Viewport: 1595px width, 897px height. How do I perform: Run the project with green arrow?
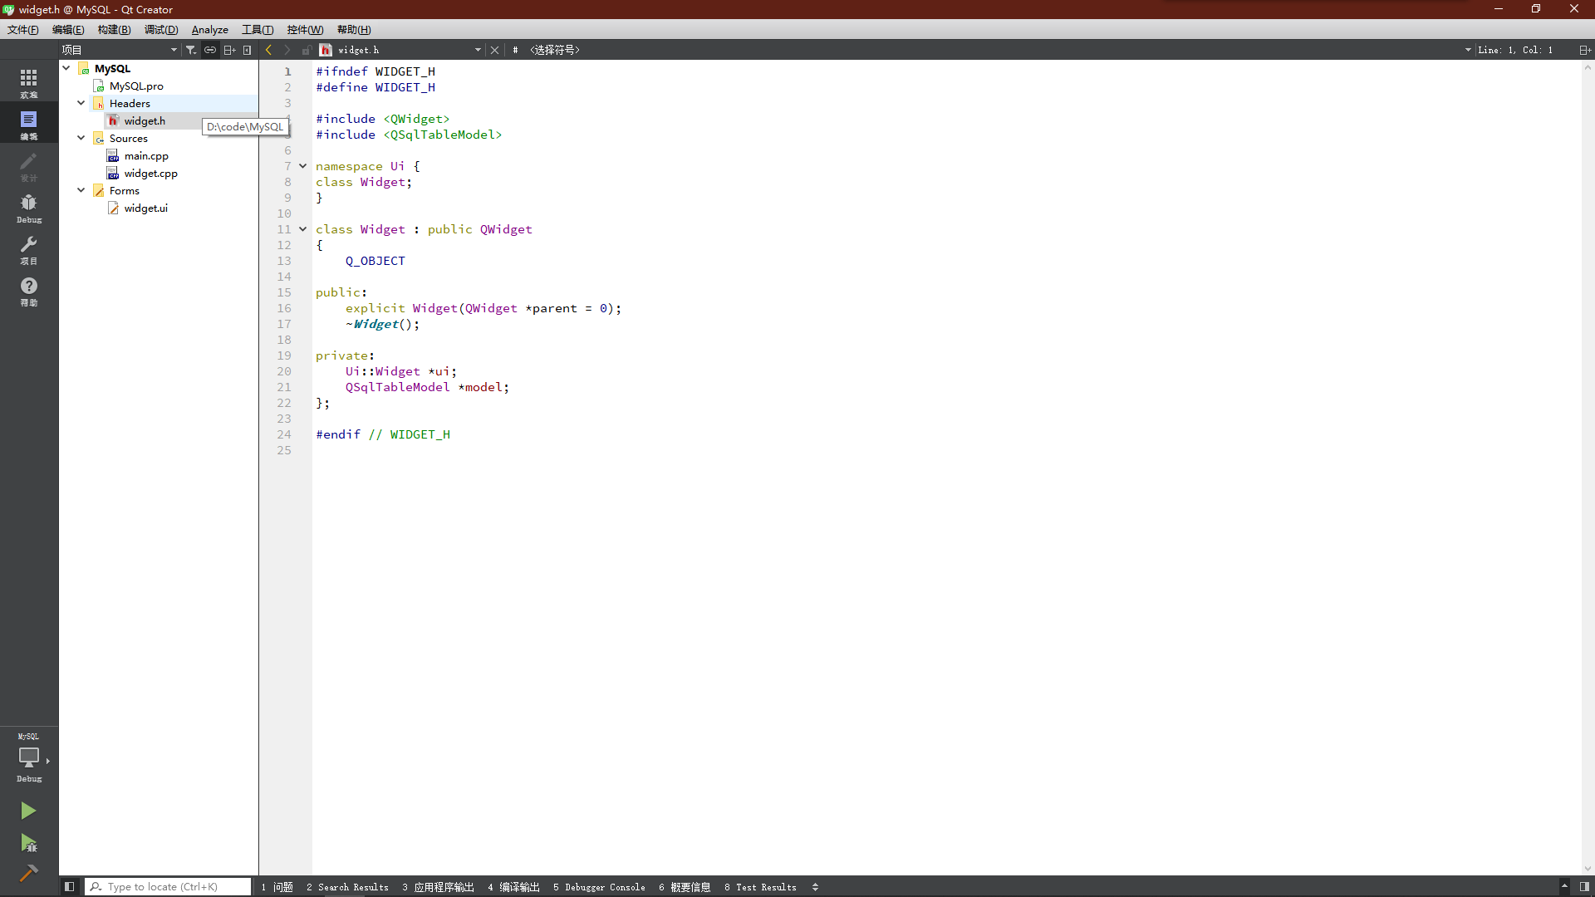pyautogui.click(x=28, y=810)
